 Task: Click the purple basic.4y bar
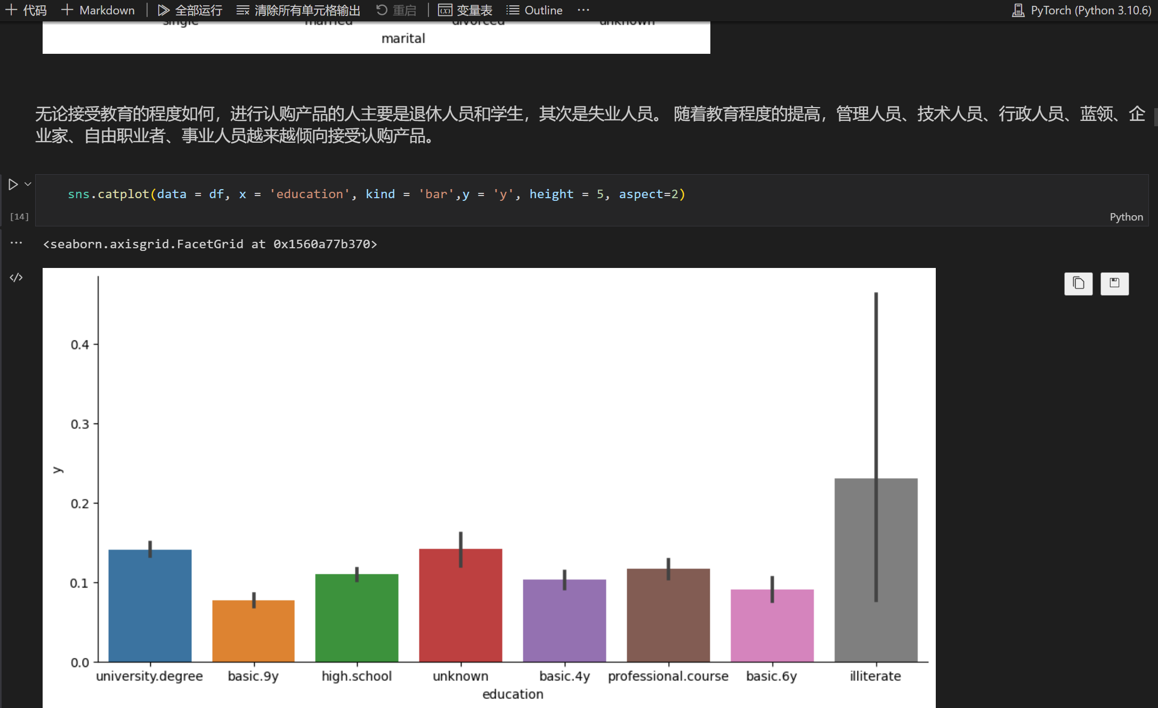(564, 621)
